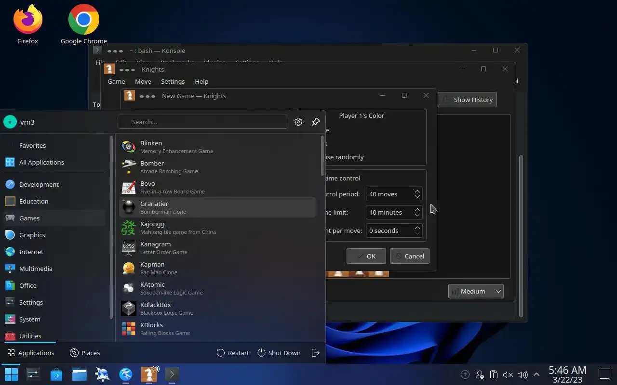
Task: Open the Game menu in Knights
Action: tap(116, 81)
